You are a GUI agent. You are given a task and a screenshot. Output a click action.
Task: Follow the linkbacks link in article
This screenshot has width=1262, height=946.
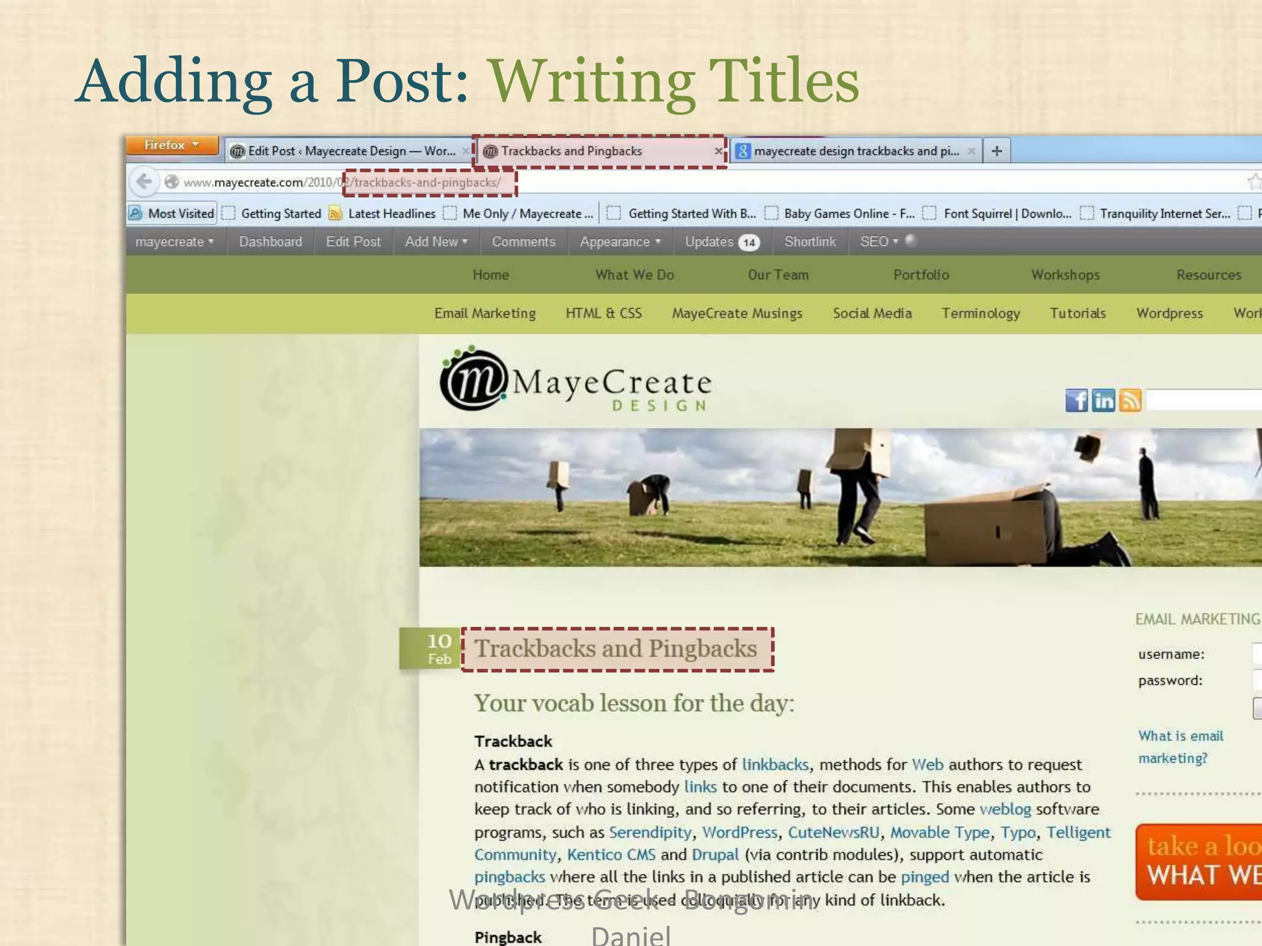click(775, 765)
